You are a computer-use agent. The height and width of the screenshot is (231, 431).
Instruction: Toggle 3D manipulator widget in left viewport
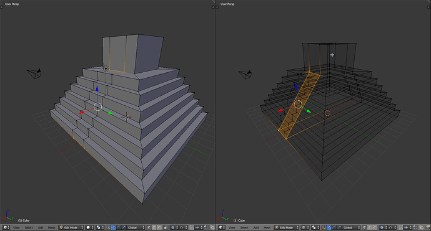point(108,227)
